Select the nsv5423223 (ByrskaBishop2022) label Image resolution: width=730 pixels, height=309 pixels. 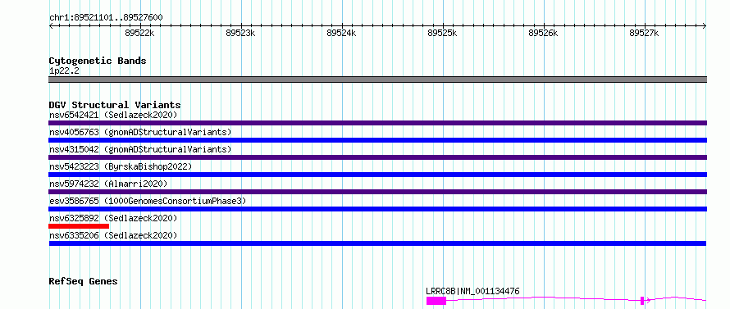(120, 166)
